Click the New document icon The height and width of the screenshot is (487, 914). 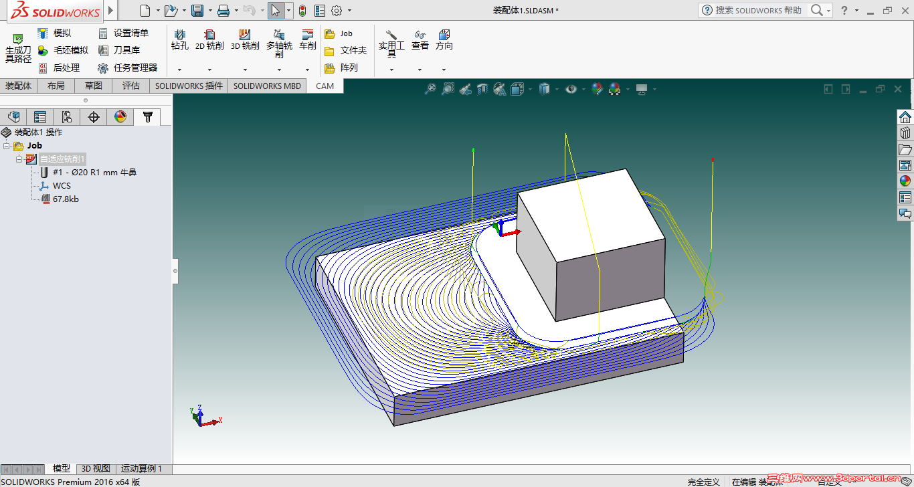coord(145,10)
